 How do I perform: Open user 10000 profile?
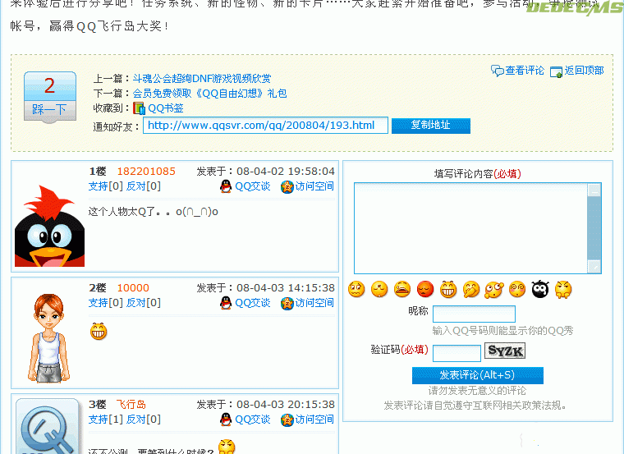coord(133,288)
